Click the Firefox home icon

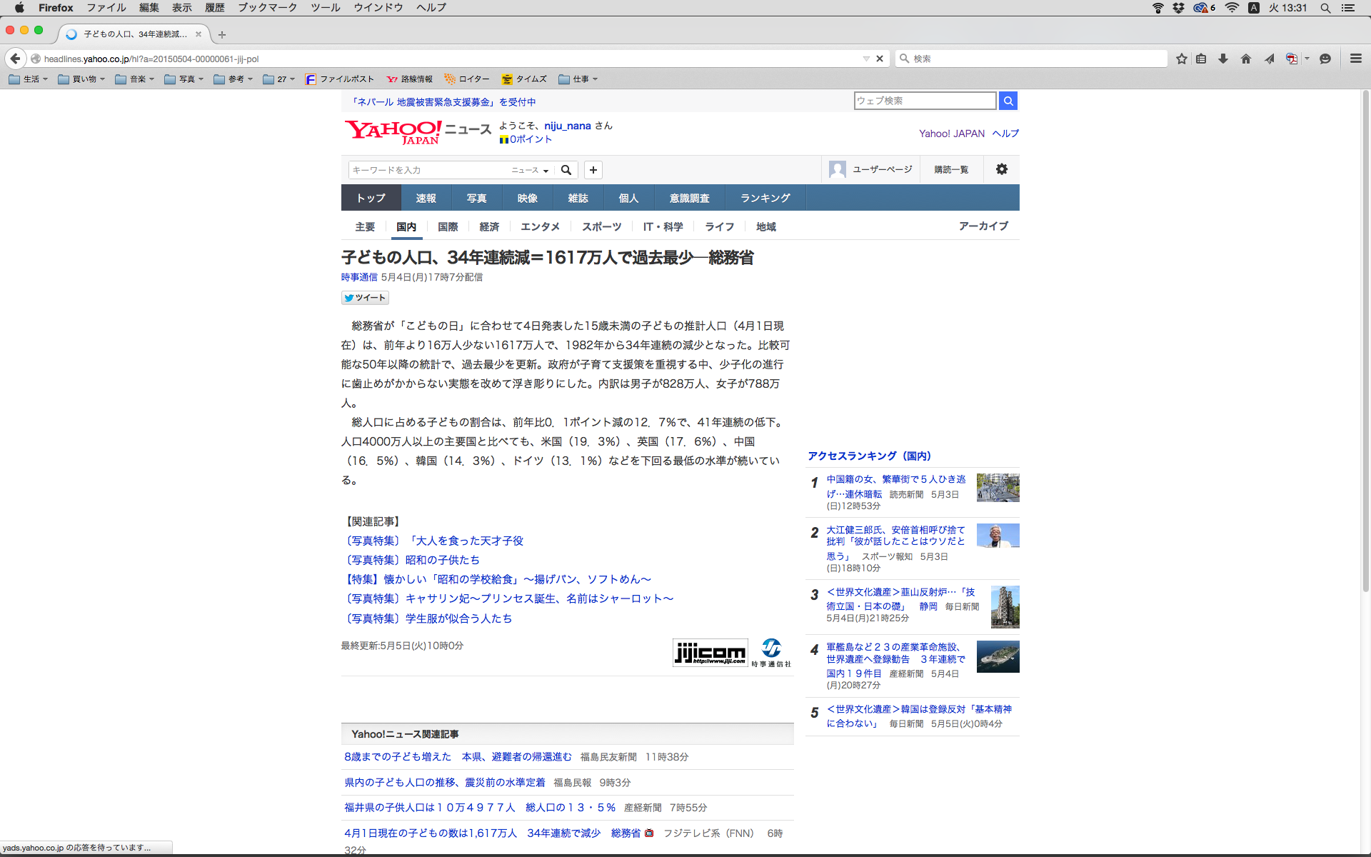pos(1246,59)
